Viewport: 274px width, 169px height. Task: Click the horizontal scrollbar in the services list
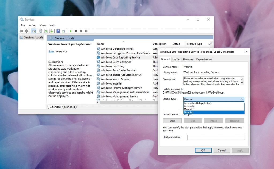pyautogui.click(x=126, y=102)
